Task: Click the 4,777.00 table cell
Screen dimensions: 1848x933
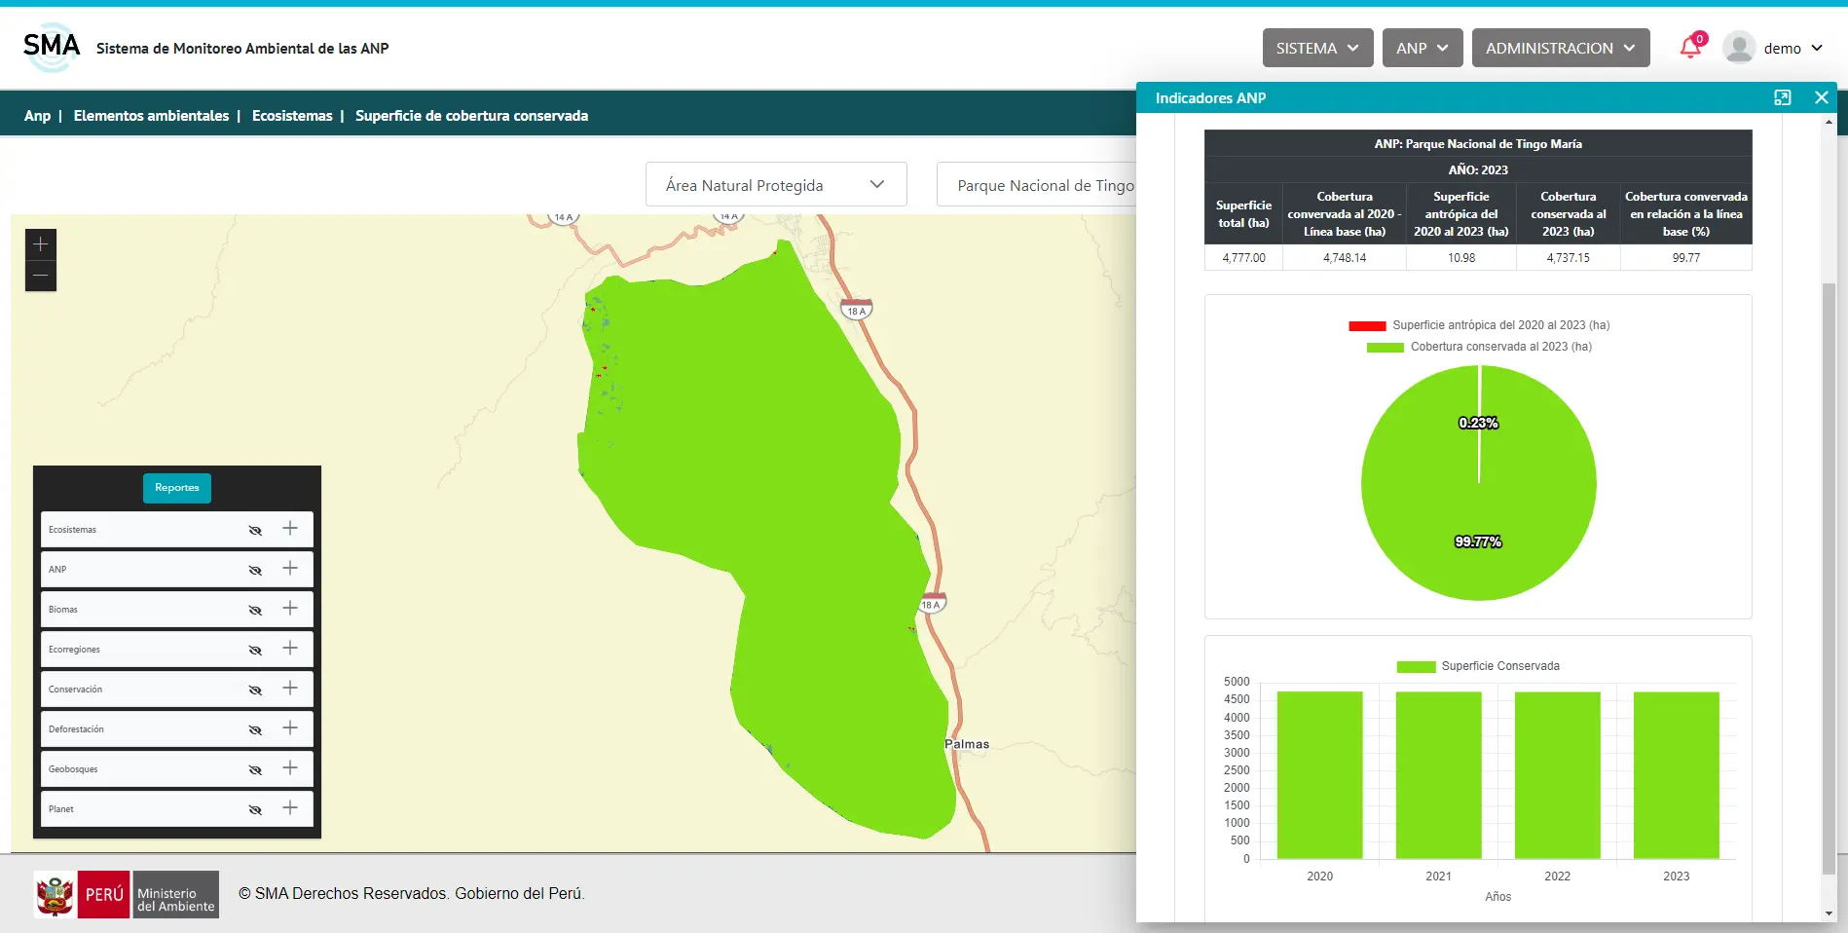Action: [x=1243, y=258]
